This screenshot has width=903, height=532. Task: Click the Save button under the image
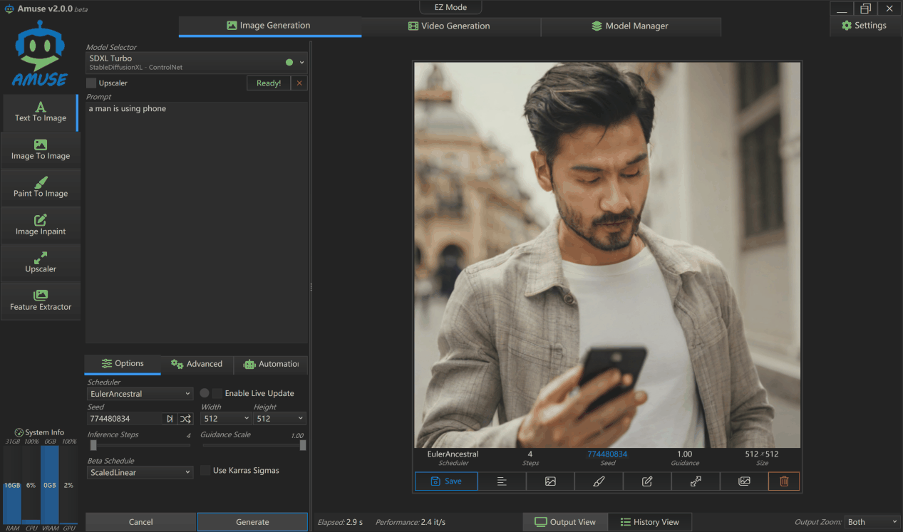pos(446,481)
